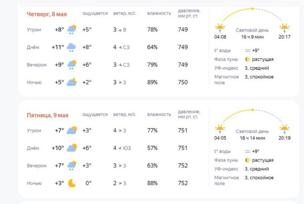Click Friday evening rain cloud icon

click(72, 166)
